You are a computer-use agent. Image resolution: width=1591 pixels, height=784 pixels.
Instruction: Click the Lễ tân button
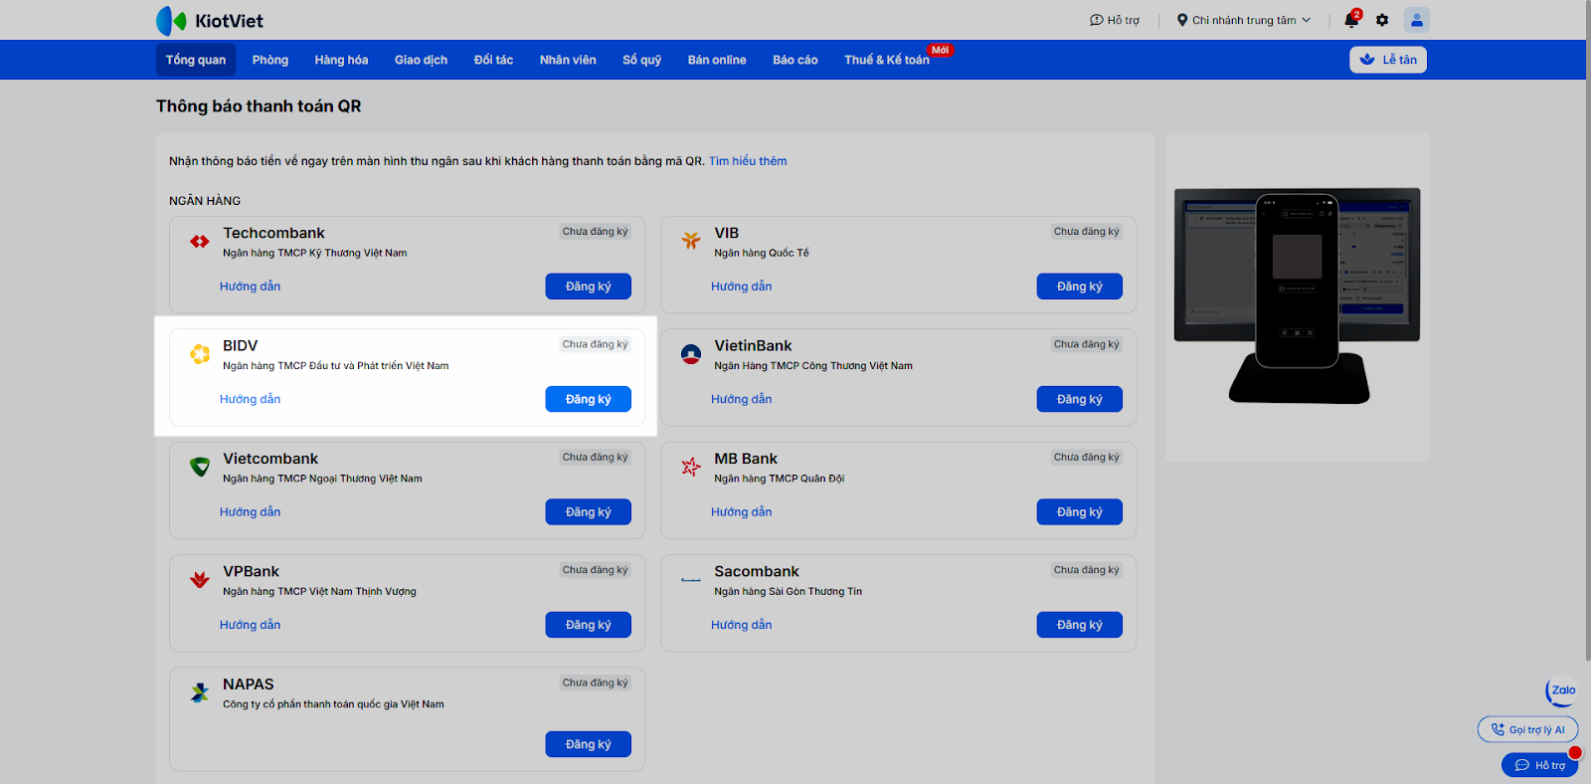point(1388,60)
